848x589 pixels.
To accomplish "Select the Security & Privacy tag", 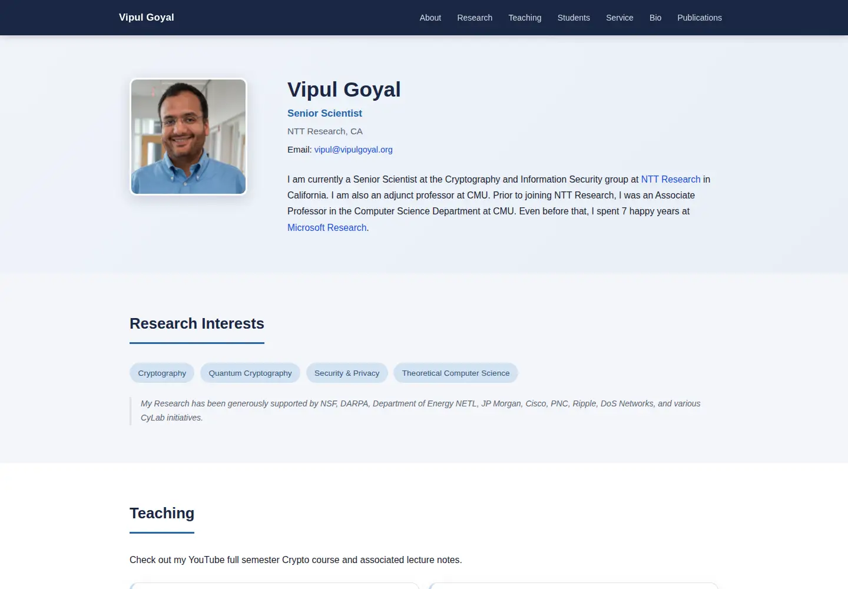I will pos(347,373).
